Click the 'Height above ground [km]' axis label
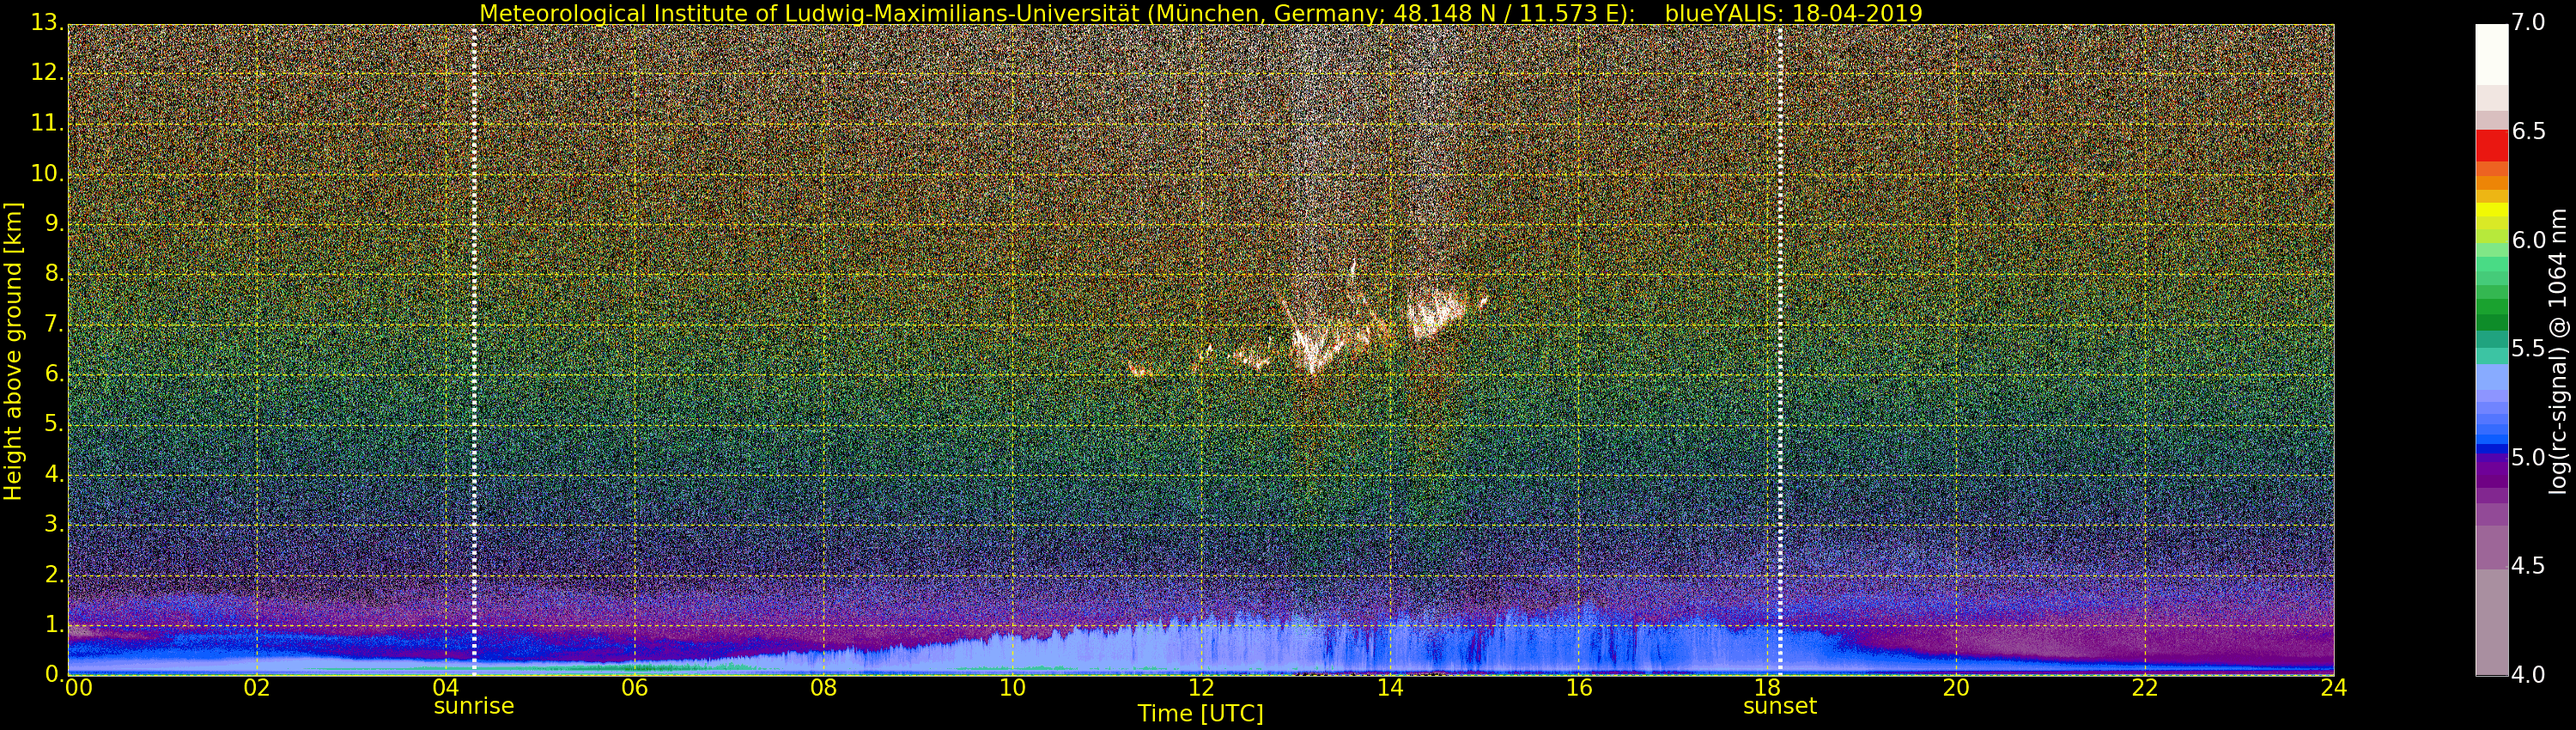The width and height of the screenshot is (2576, 730). (13, 351)
